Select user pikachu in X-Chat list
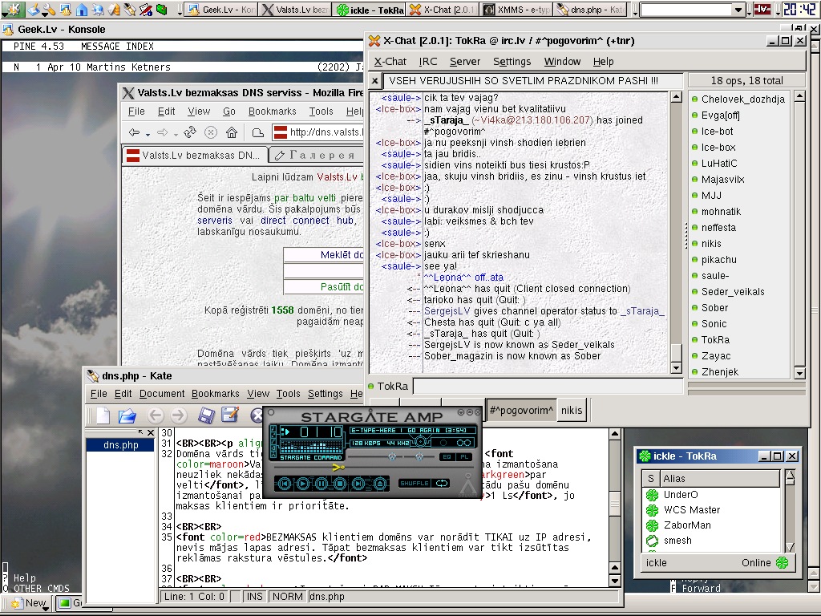This screenshot has height=616, width=821. point(718,260)
